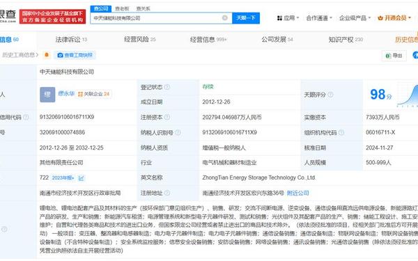
Task: Click the info icon beside 注册资本
Action: tap(167, 117)
